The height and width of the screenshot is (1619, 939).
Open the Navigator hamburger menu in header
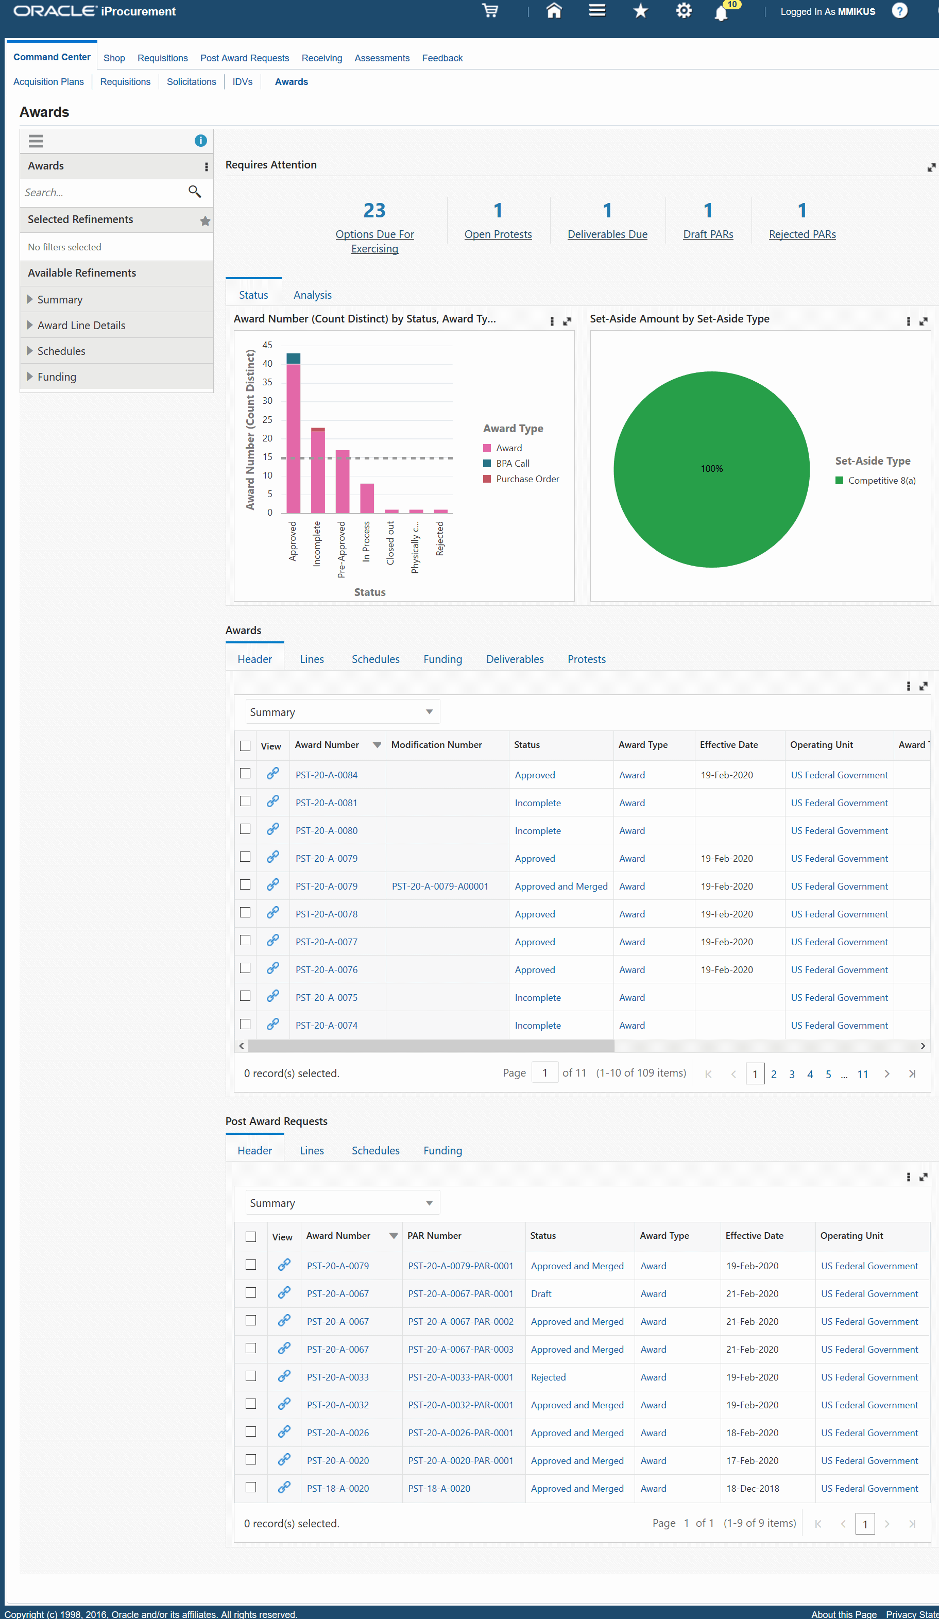(x=596, y=11)
